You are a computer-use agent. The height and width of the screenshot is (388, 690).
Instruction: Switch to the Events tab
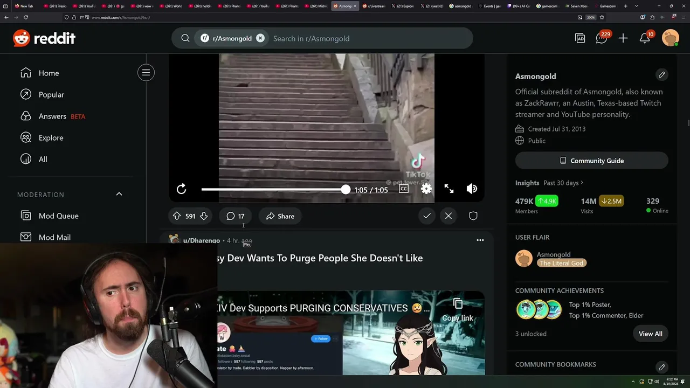coord(491,6)
